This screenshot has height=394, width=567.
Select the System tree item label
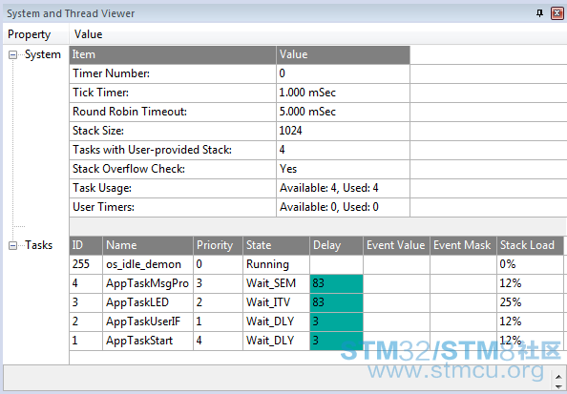point(43,54)
